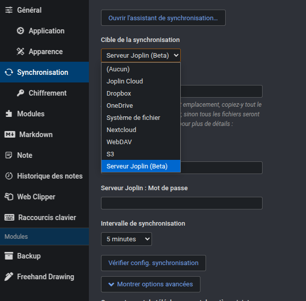Viewport: 306px width, 301px height.
Task: Open Note settings section
Action: click(x=44, y=155)
